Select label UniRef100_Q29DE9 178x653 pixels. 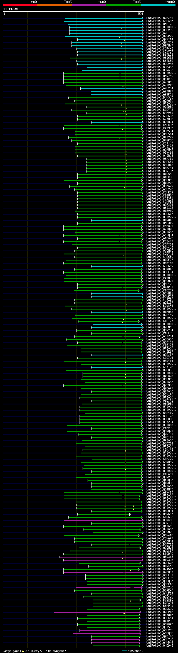tap(160, 107)
